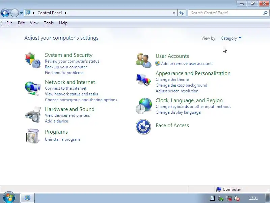270x203 pixels.
Task: Click Connect to the Internet
Action: point(65,88)
